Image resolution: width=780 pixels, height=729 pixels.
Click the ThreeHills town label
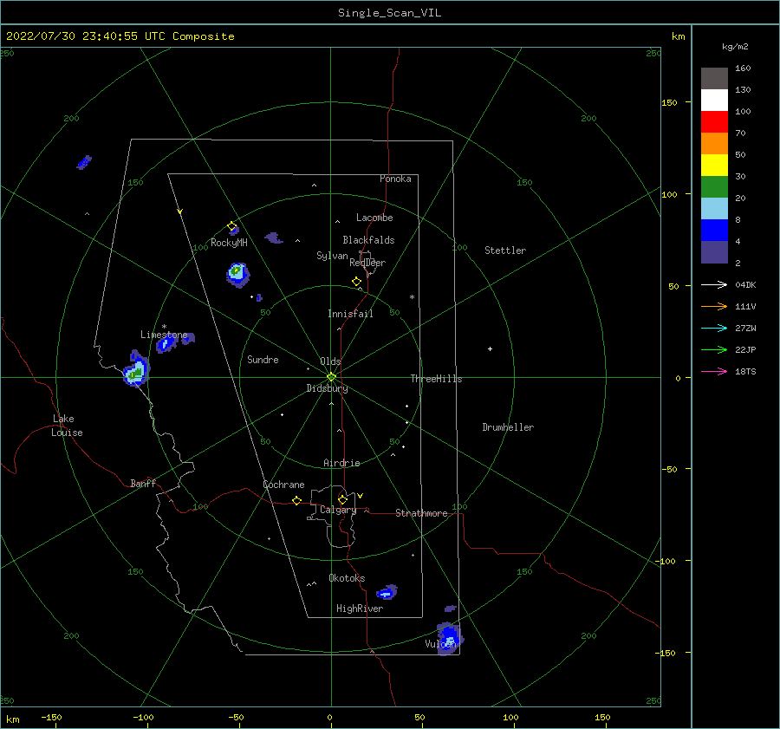(436, 379)
